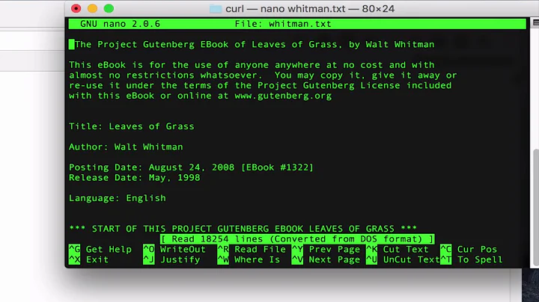The height and width of the screenshot is (302, 539).
Task: Click the www.gutenberg.org URL text
Action: pyautogui.click(x=284, y=96)
